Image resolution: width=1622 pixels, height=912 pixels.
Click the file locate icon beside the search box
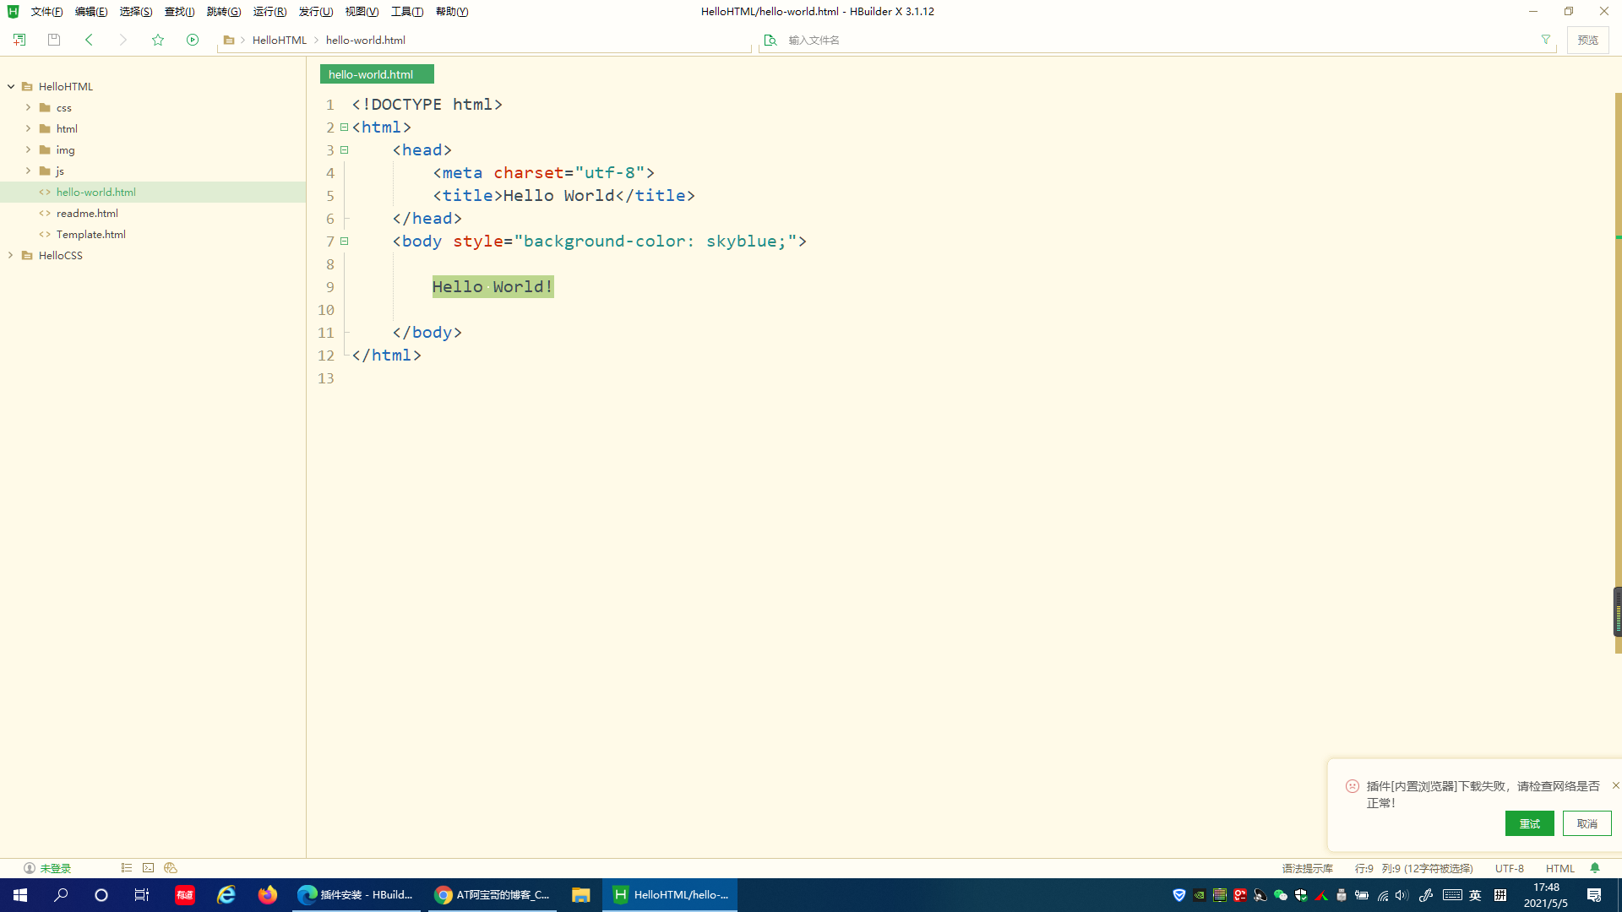(770, 40)
